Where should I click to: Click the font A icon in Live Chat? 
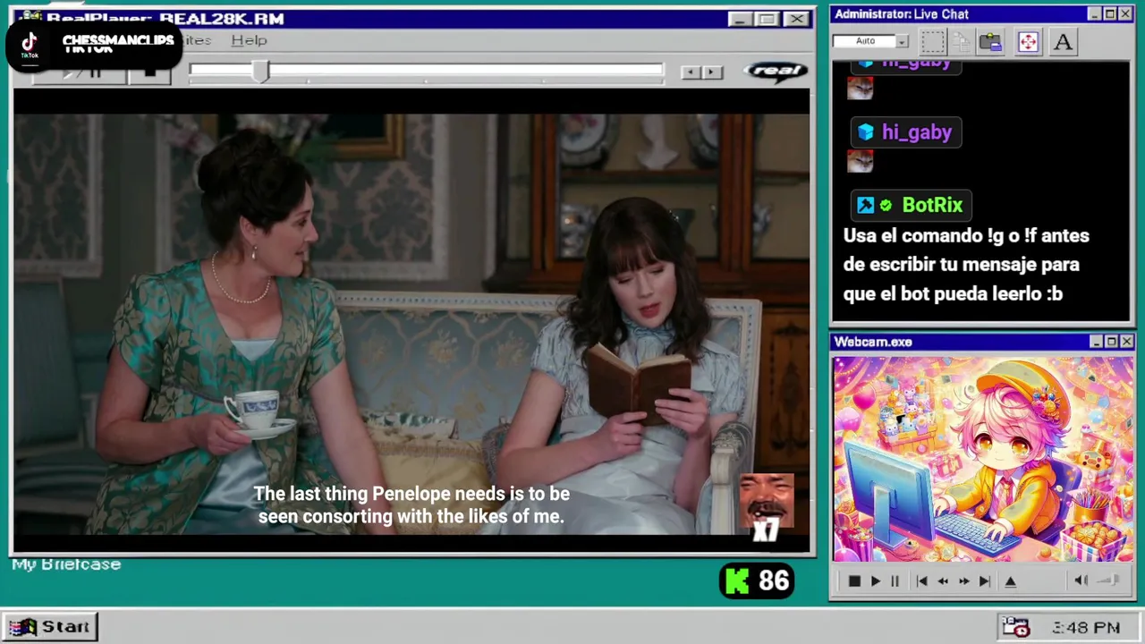[1063, 41]
